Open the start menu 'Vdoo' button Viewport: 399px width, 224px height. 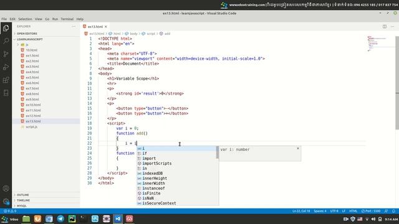[x=10, y=219]
